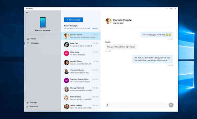Open the Morgan Caldwell conversation

(81, 89)
